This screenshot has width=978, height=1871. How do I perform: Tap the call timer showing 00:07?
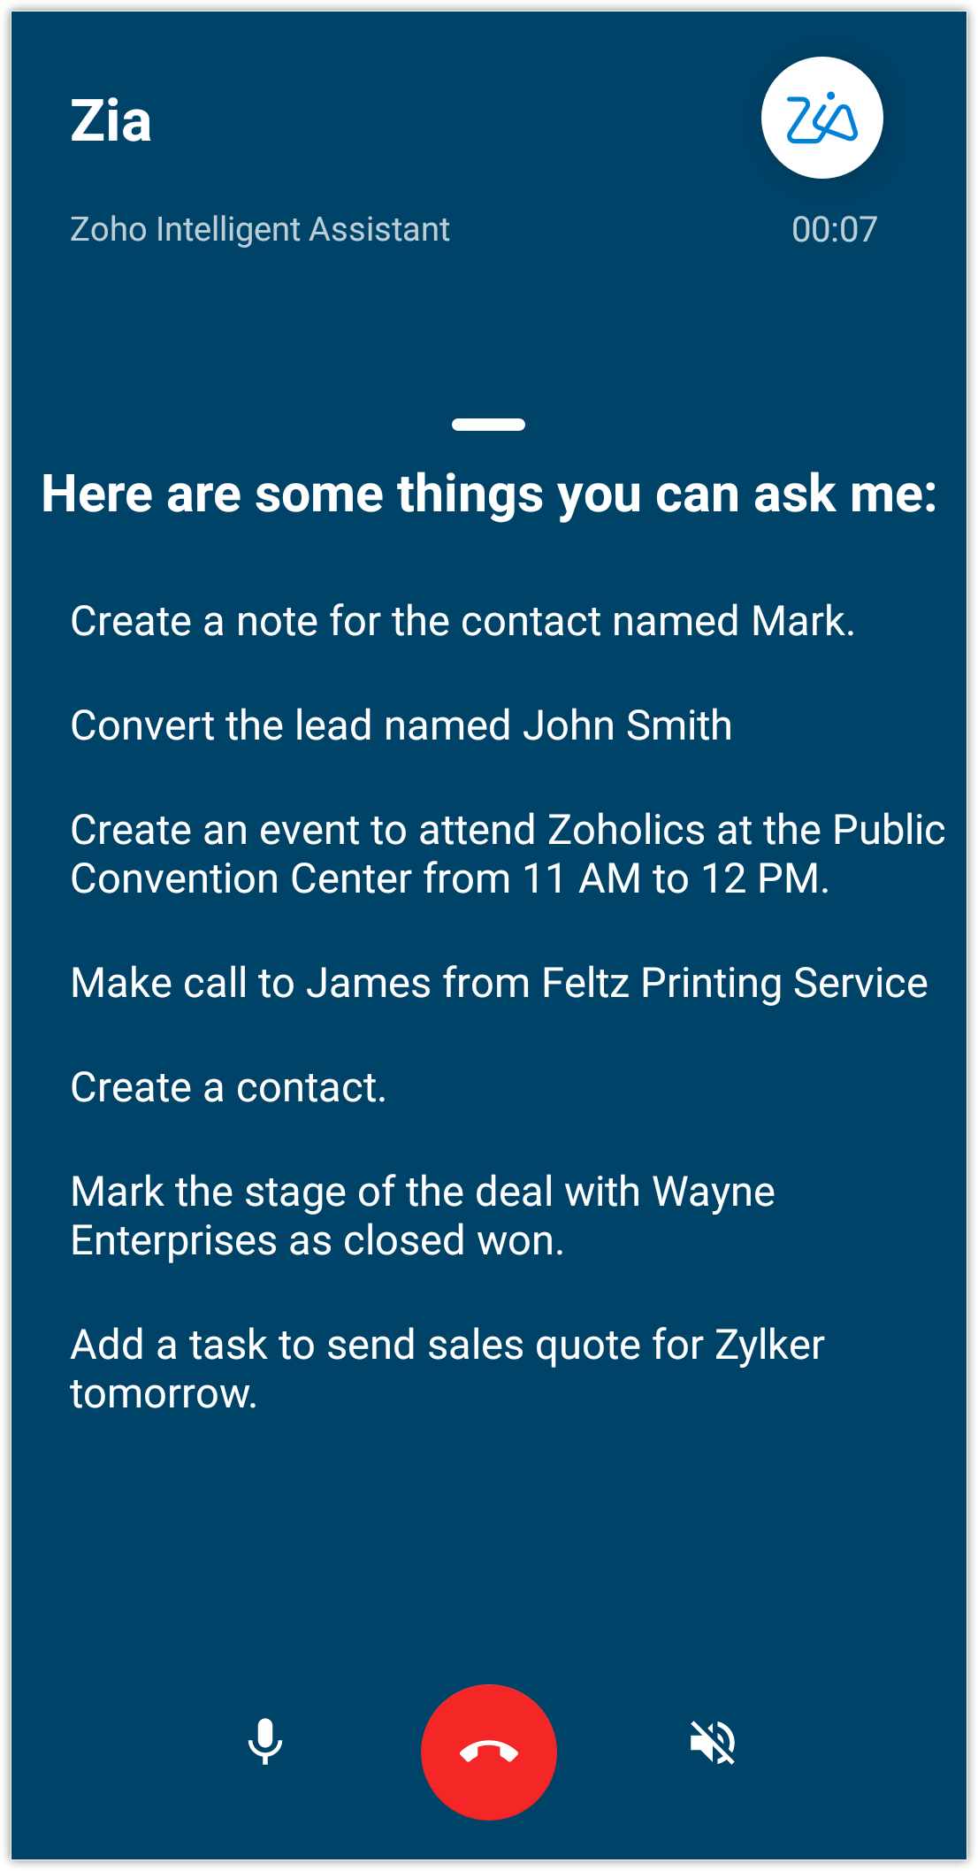[834, 229]
